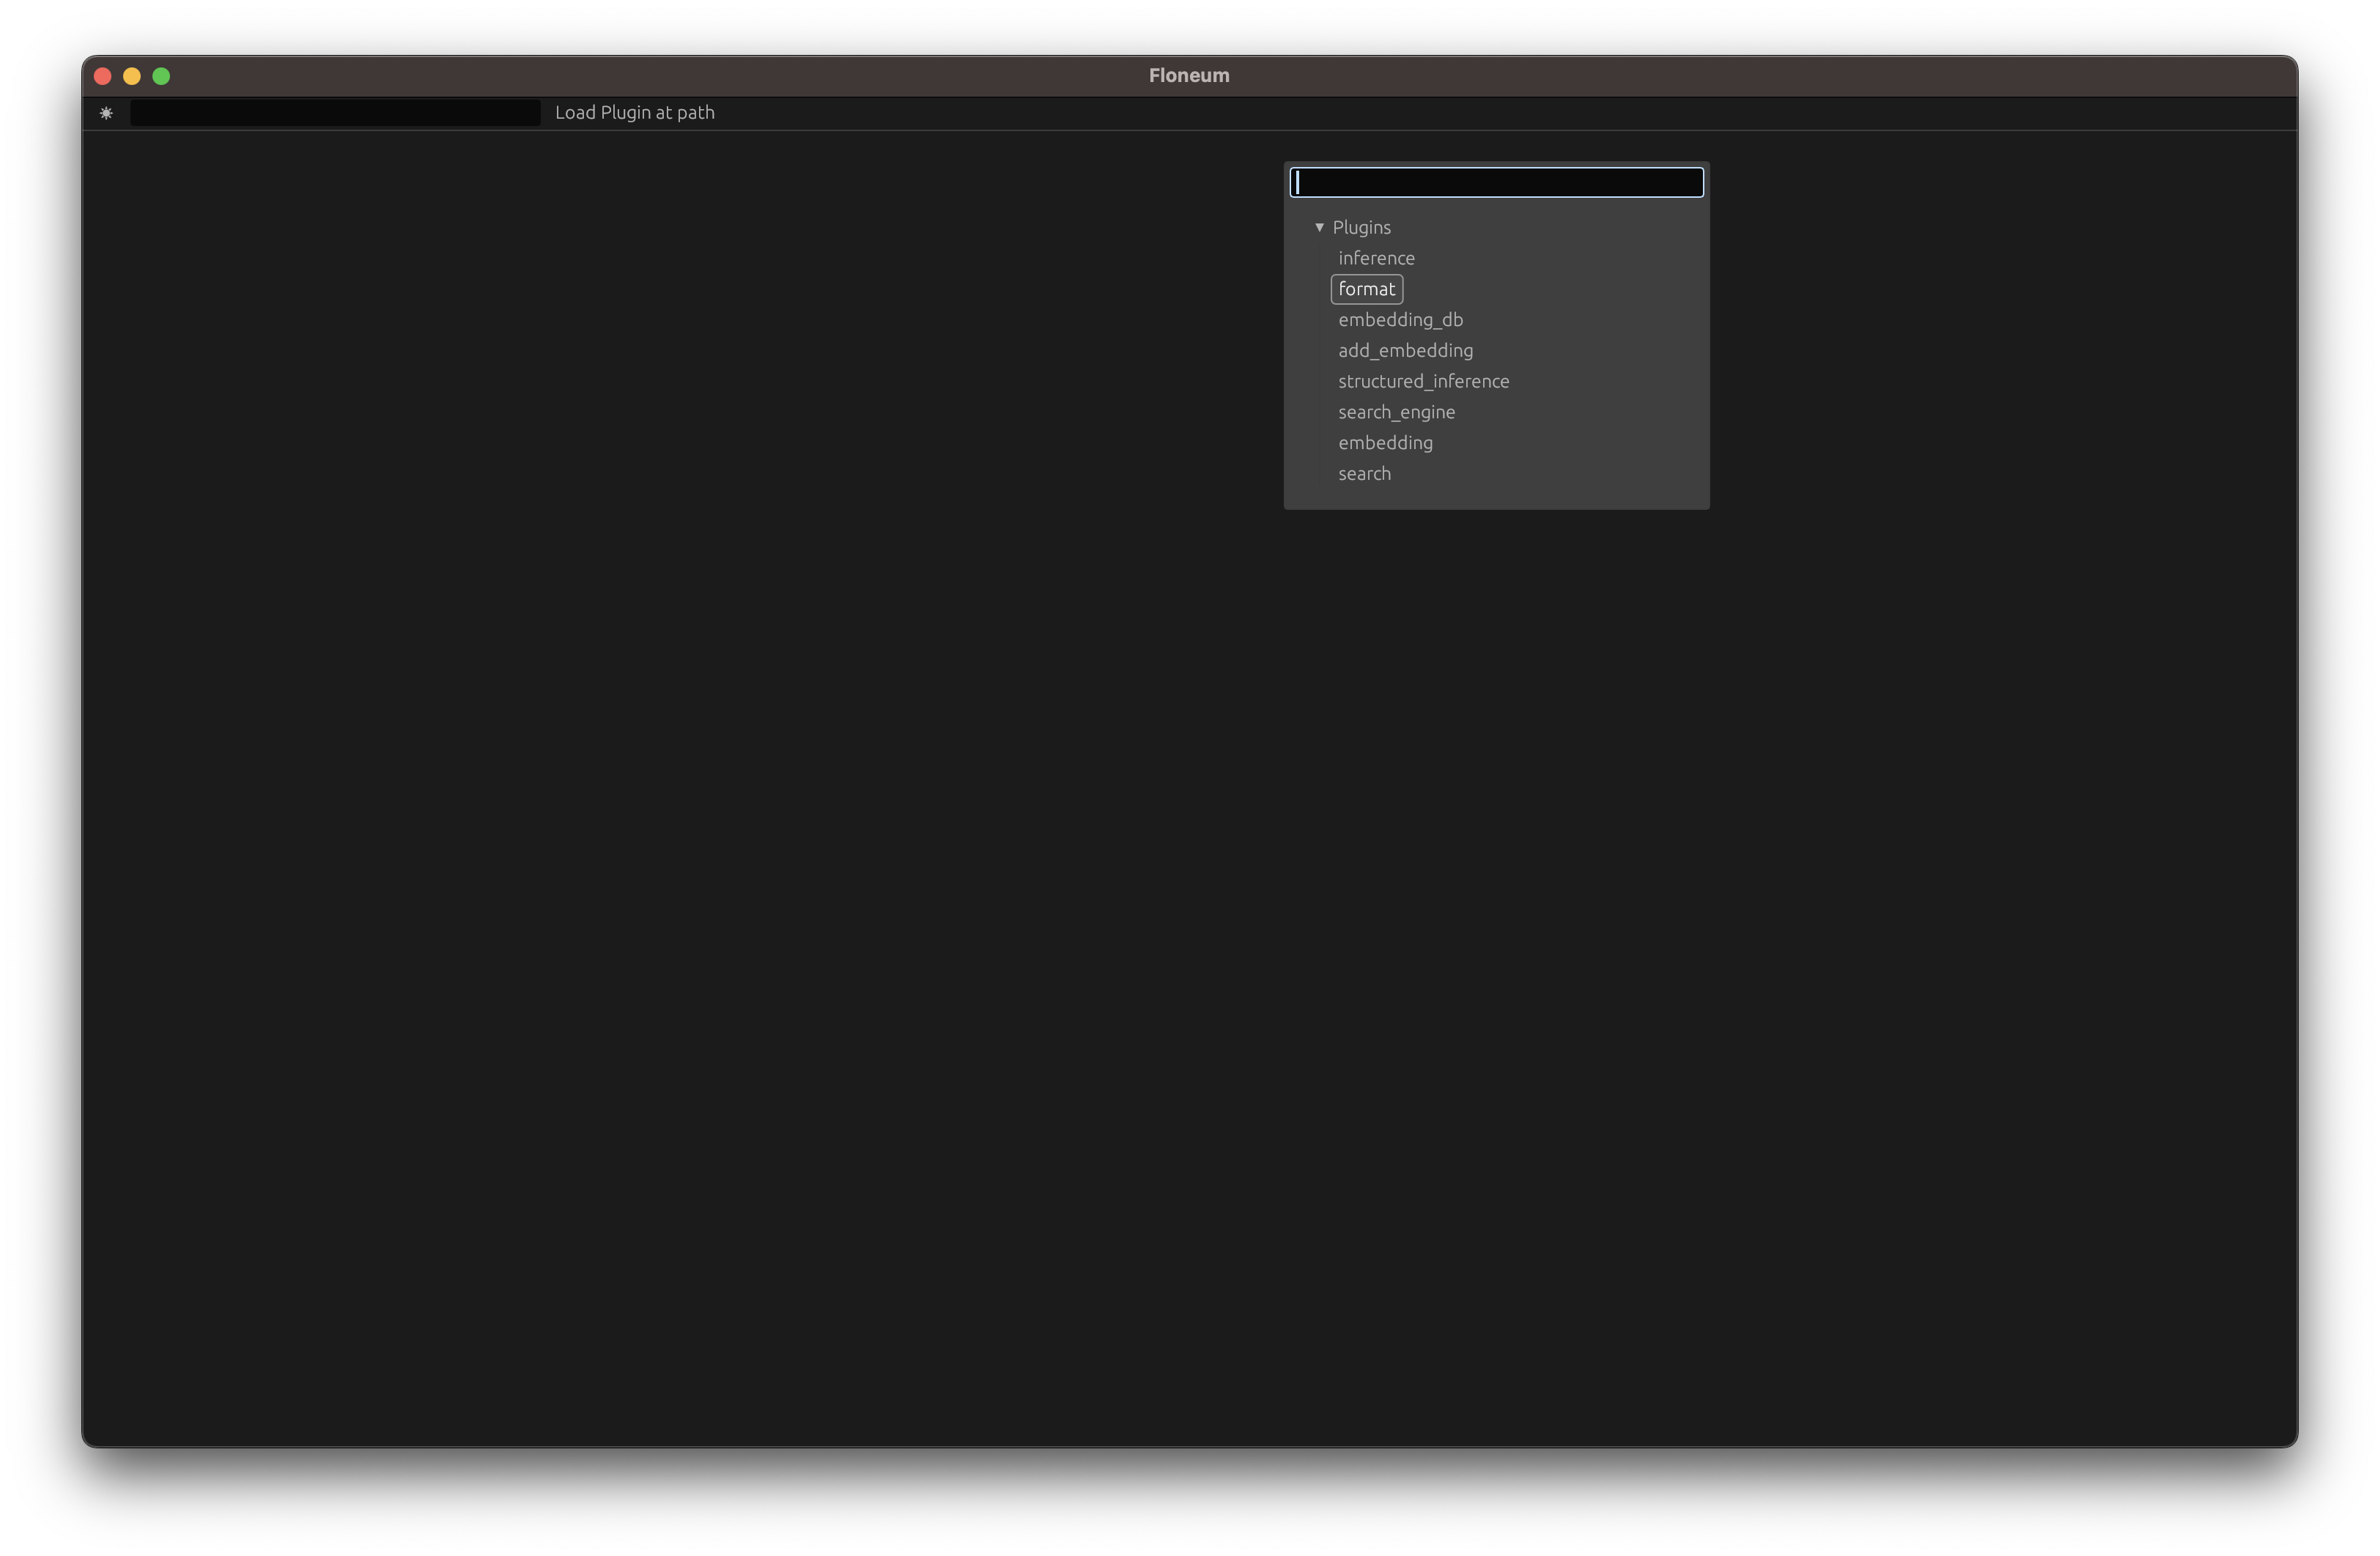
Task: Maximize the Floneum window with green button
Action: pos(161,76)
